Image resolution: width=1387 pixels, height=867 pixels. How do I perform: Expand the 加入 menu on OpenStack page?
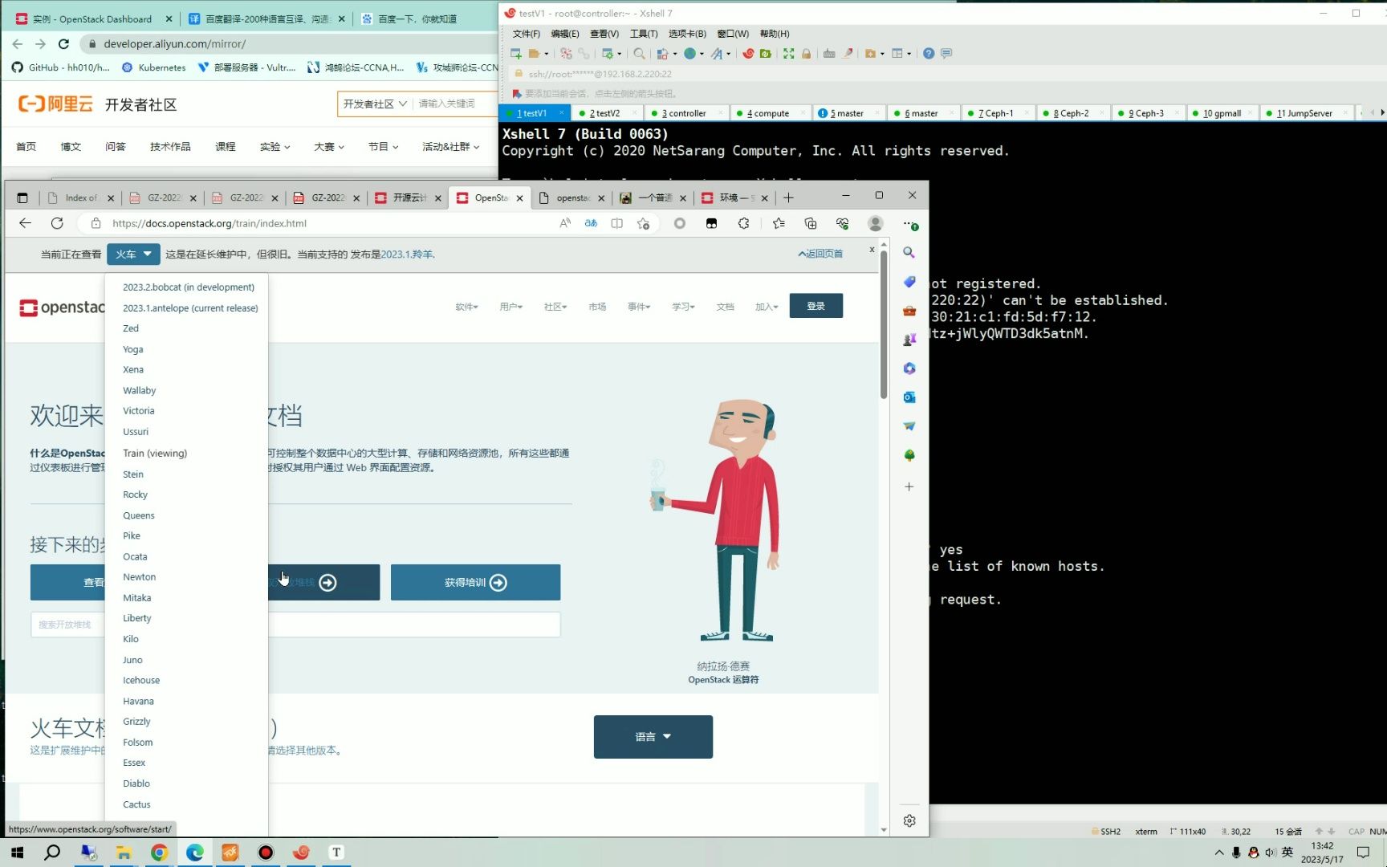pos(767,307)
